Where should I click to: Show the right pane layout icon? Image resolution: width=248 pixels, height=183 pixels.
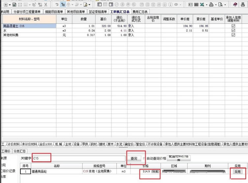[x=111, y=5]
